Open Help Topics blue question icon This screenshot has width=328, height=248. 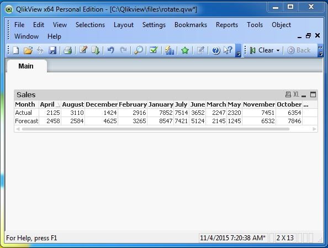pyautogui.click(x=216, y=51)
